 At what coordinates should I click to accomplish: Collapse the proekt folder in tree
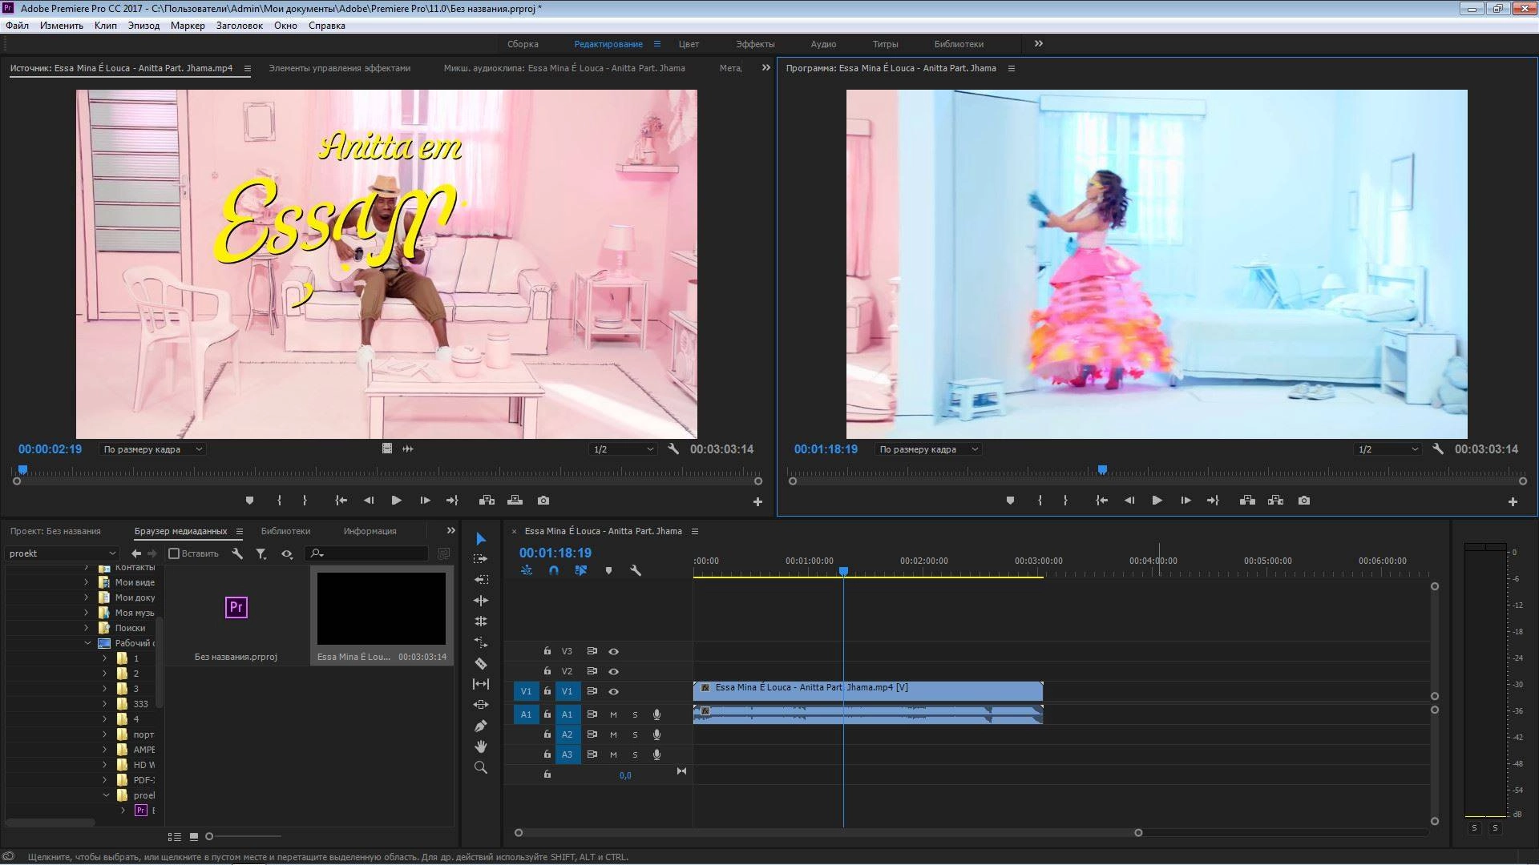pyautogui.click(x=105, y=795)
